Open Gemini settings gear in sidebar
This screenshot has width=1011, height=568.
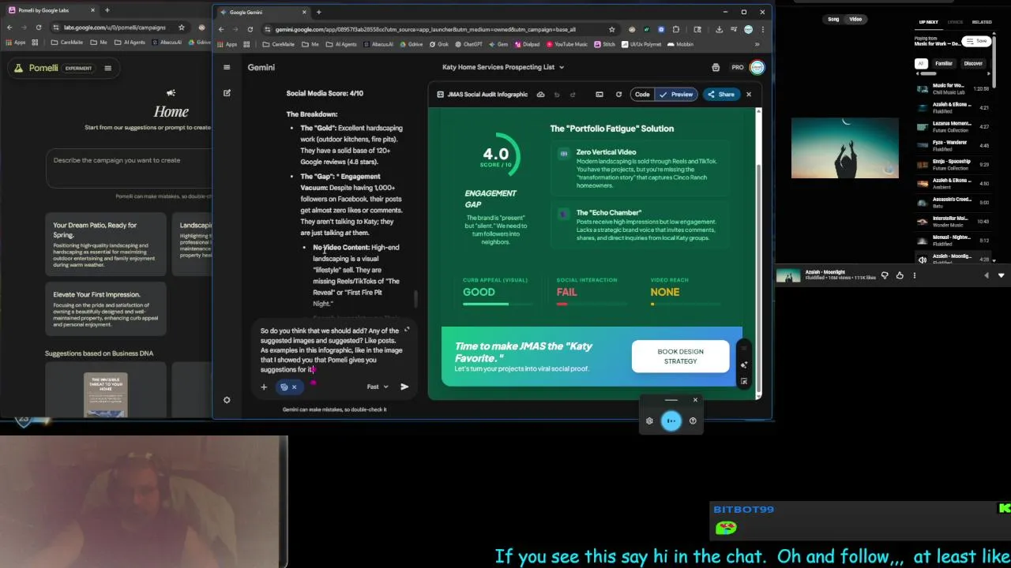(x=227, y=400)
